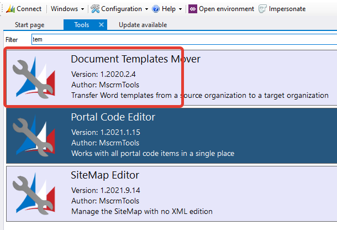
Task: Click Author: MscrmTools under Portal Code Editor
Action: click(106, 143)
